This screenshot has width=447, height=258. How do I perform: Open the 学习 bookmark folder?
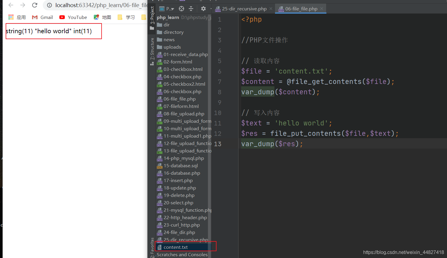click(x=126, y=17)
